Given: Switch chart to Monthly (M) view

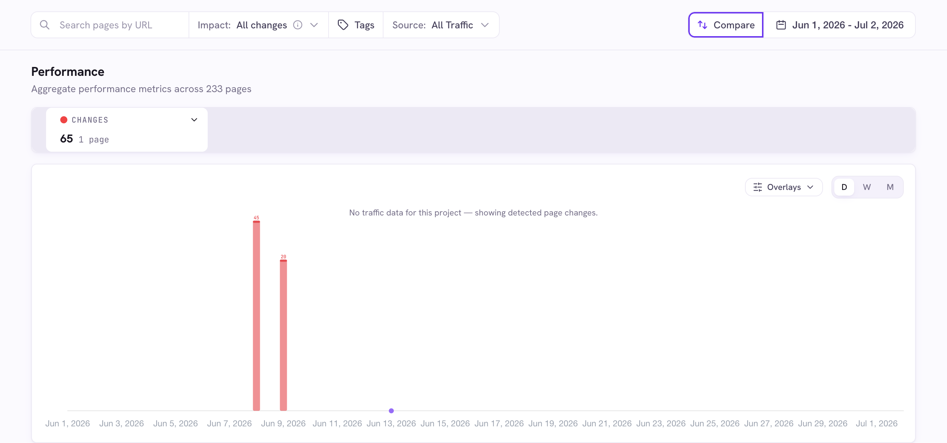Looking at the screenshot, I should pyautogui.click(x=890, y=187).
